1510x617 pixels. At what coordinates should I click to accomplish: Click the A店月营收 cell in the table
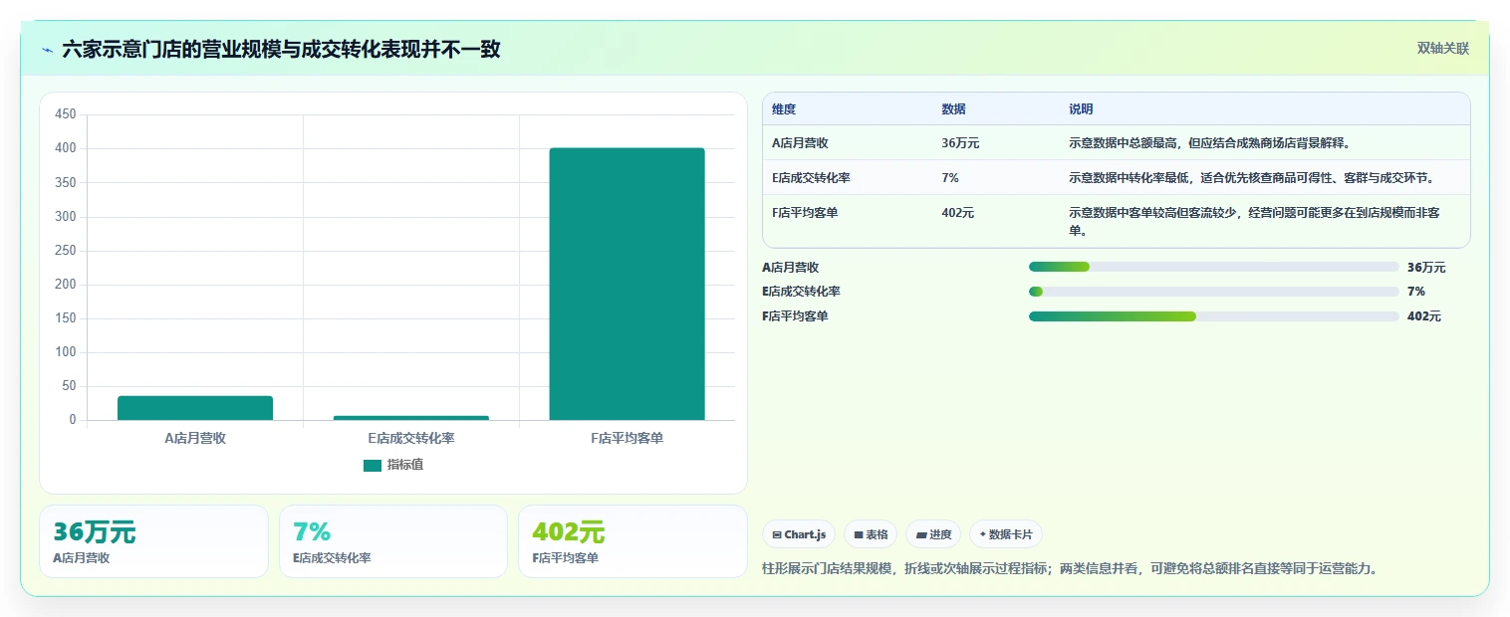click(x=800, y=142)
